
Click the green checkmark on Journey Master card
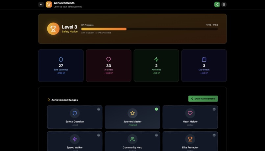click(156, 109)
